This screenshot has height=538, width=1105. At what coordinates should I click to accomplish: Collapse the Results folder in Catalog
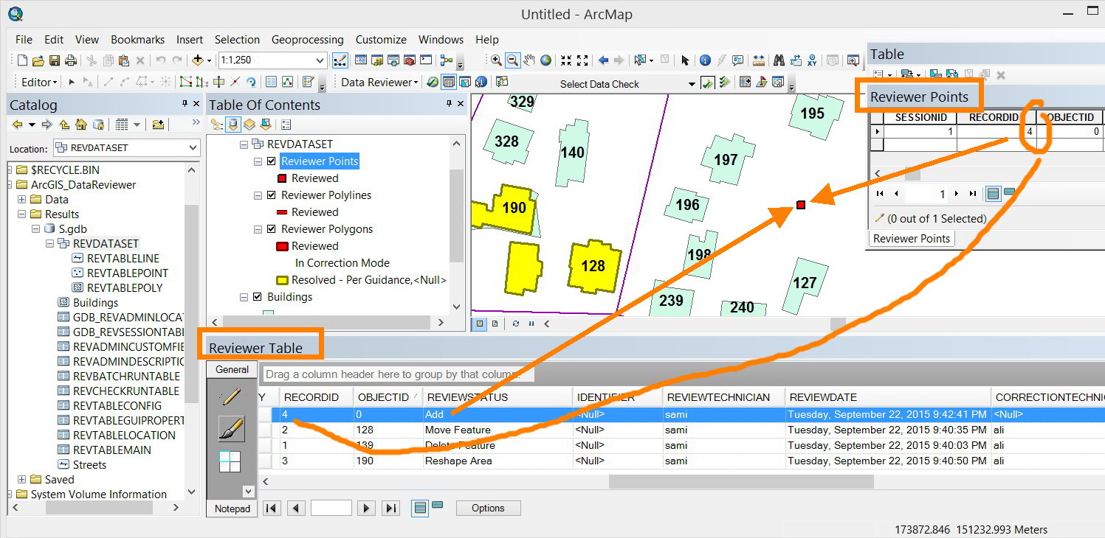21,214
